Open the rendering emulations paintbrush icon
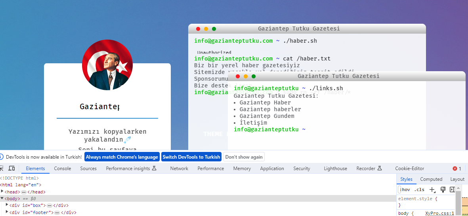This screenshot has height=216, width=468. click(443, 189)
